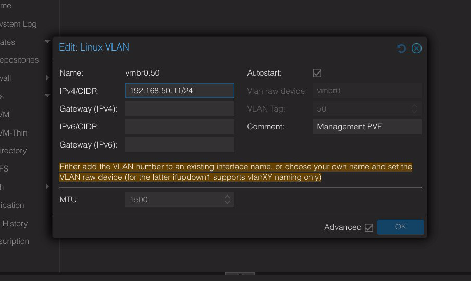Open LVM-Thin in the sidebar
Image resolution: width=471 pixels, height=281 pixels.
click(x=14, y=132)
